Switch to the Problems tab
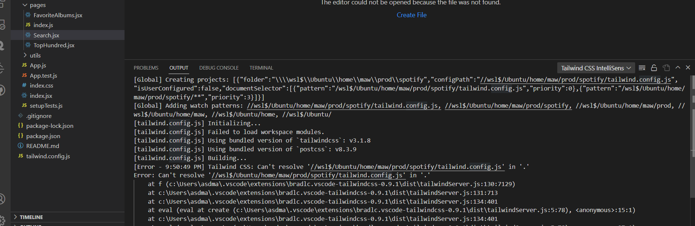The width and height of the screenshot is (695, 226). click(x=146, y=68)
